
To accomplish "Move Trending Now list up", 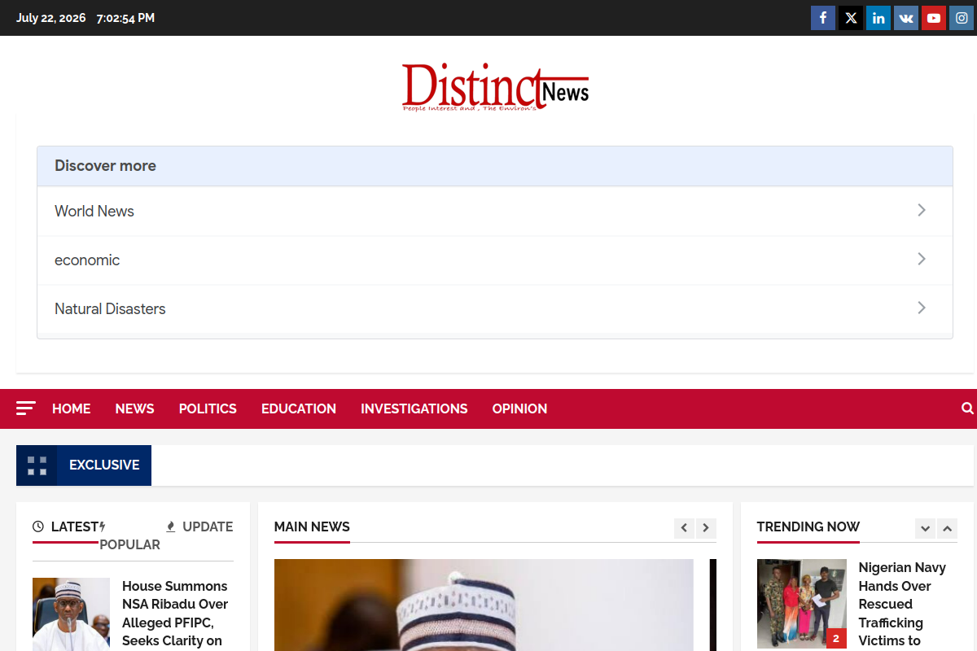I will [947, 528].
